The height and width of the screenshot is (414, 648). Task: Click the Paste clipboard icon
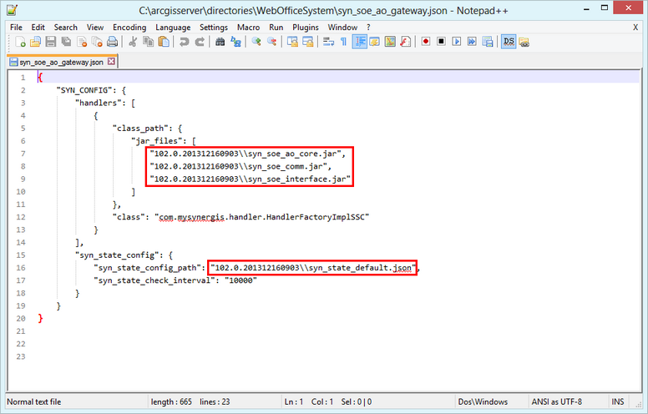click(164, 42)
